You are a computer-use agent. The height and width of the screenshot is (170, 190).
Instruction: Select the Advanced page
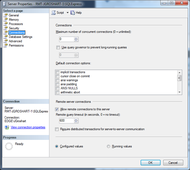16,41
